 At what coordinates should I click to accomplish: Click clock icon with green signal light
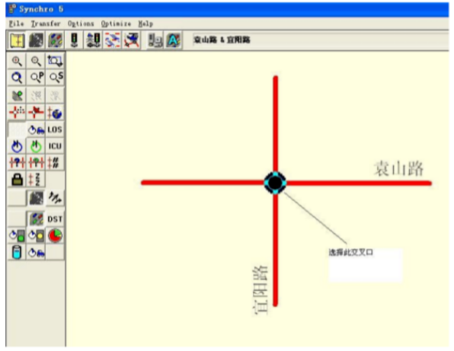point(17,236)
